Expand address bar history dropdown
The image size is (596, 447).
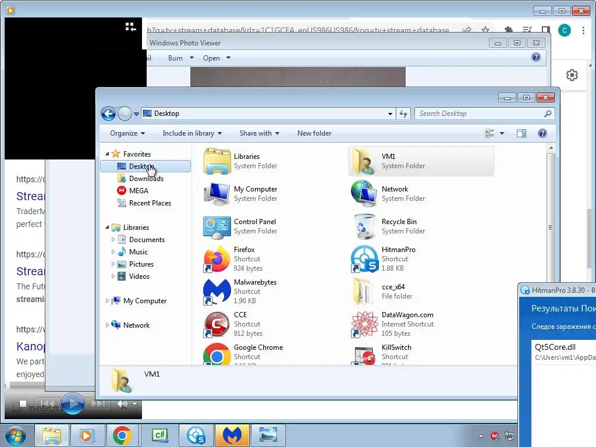coord(390,113)
